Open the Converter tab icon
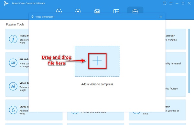This screenshot has width=194, height=125. 59,11
